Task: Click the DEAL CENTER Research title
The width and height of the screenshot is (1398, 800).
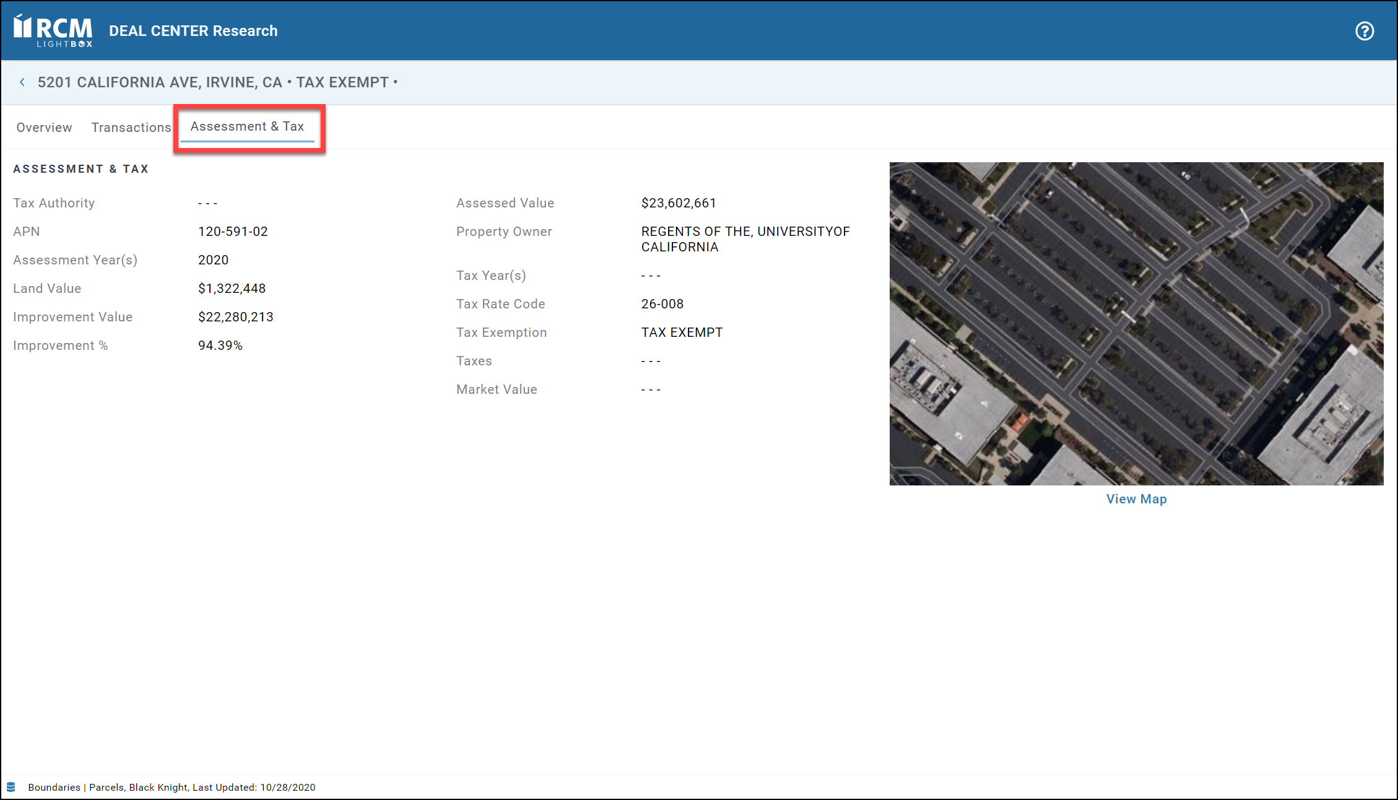Action: click(193, 31)
